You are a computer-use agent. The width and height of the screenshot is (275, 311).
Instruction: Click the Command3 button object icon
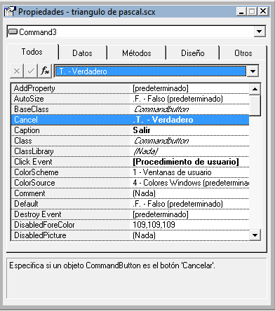(x=13, y=32)
